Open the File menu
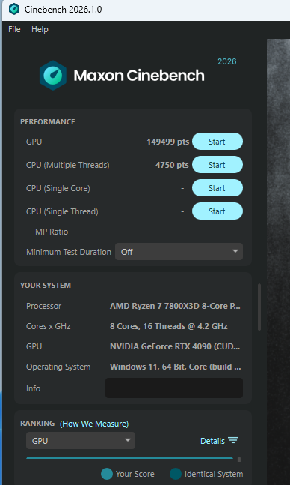This screenshot has height=485, width=290. [14, 29]
